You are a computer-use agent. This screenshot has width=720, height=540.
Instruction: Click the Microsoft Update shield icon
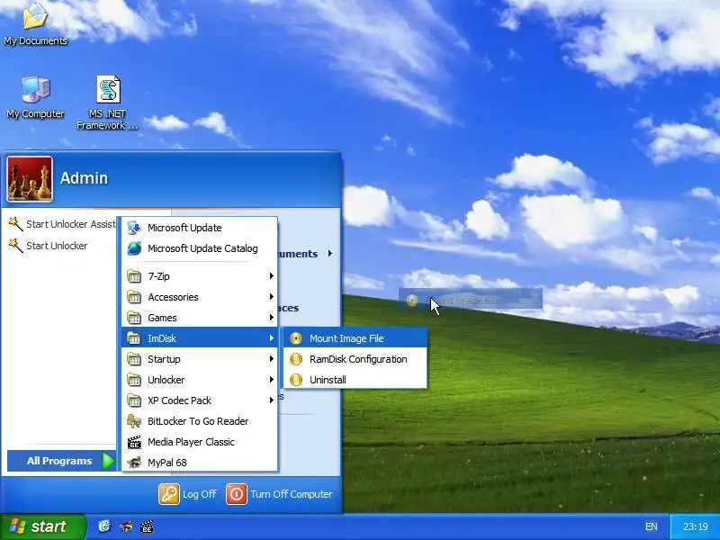pos(134,228)
